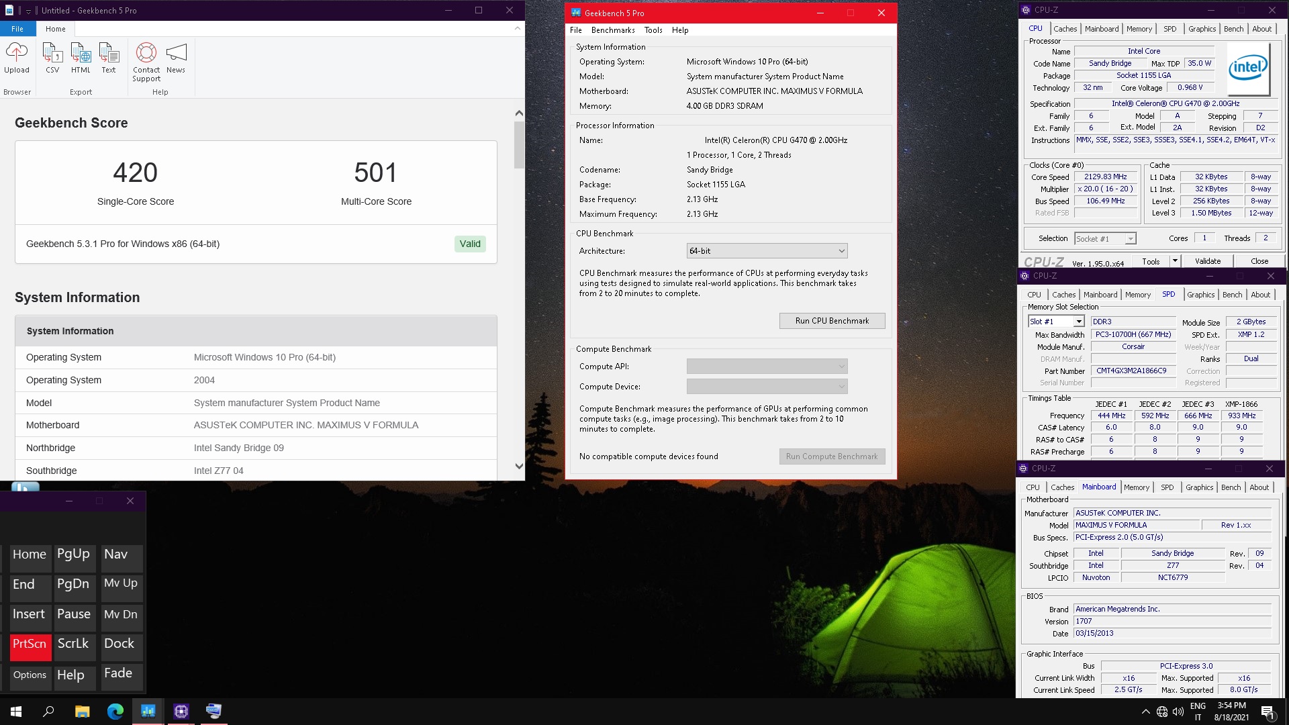
Task: Select the Home ribbon tab
Action: (56, 29)
